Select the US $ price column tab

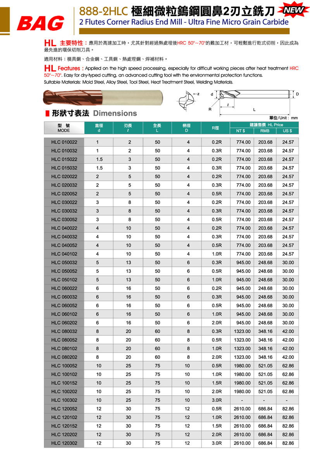click(287, 131)
